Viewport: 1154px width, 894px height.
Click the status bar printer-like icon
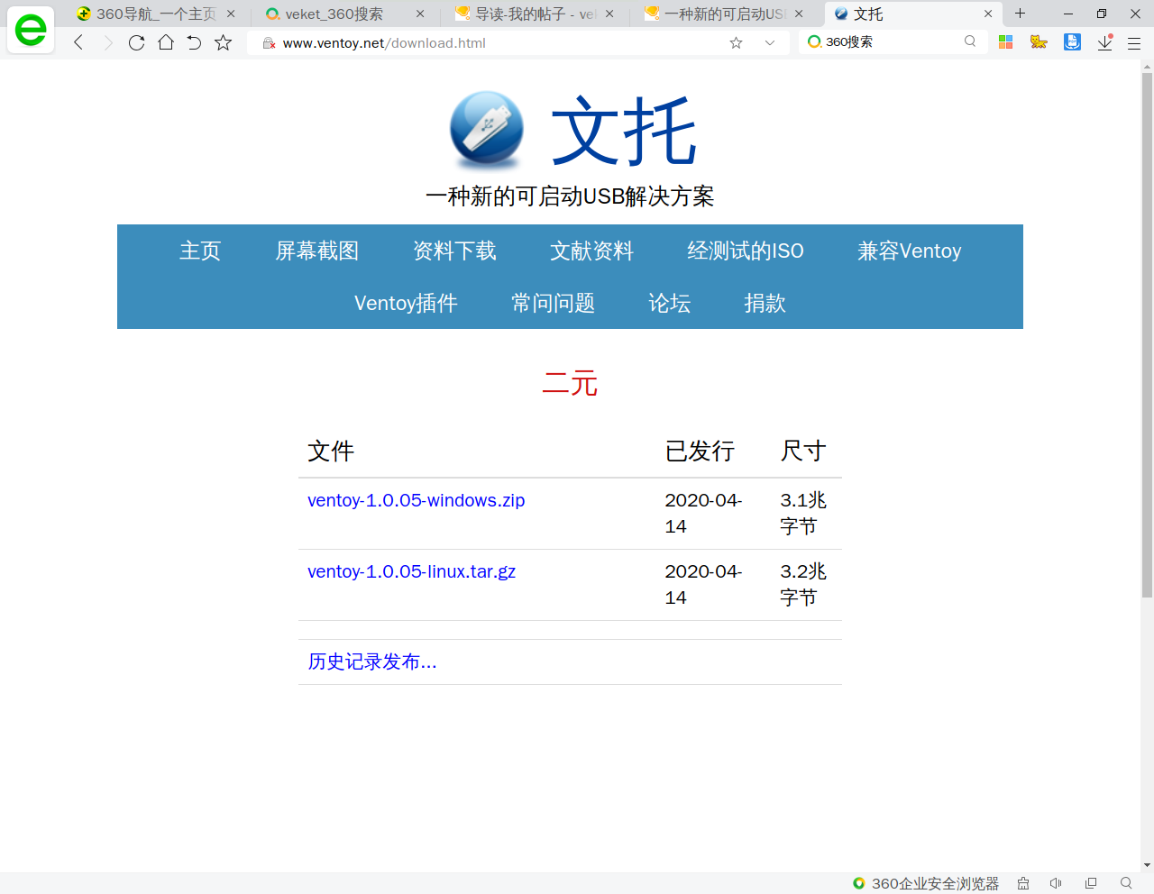click(x=1023, y=883)
